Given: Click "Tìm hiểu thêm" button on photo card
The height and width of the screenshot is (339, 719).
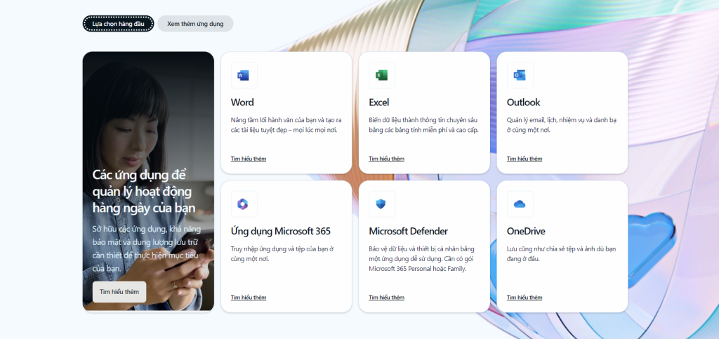Looking at the screenshot, I should point(119,292).
